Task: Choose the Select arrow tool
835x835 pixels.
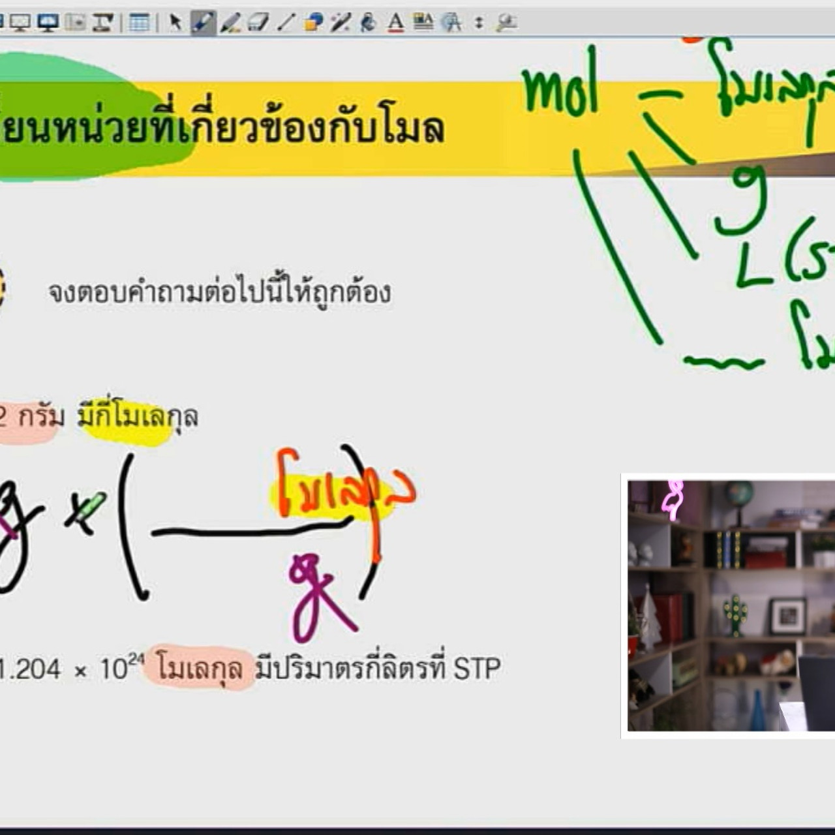Action: tap(175, 23)
